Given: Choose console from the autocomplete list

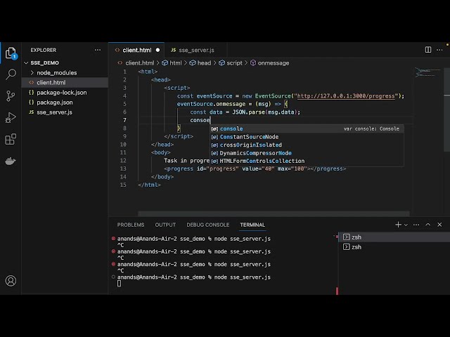Looking at the screenshot, I should [x=307, y=128].
